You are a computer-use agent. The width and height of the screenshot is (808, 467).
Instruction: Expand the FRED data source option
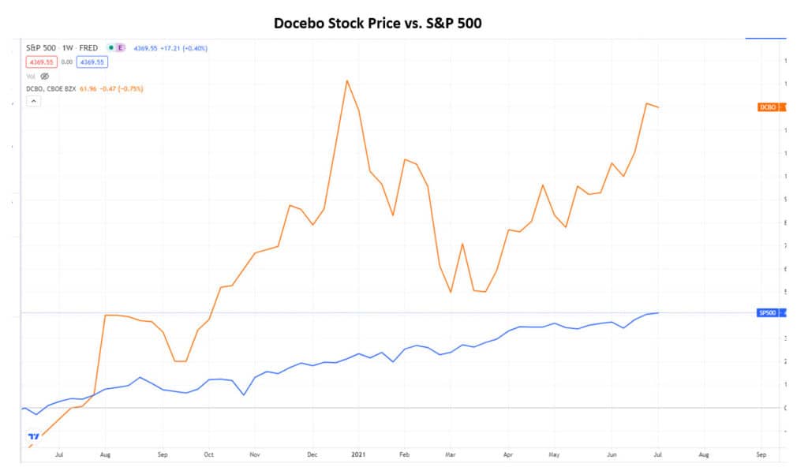click(89, 48)
